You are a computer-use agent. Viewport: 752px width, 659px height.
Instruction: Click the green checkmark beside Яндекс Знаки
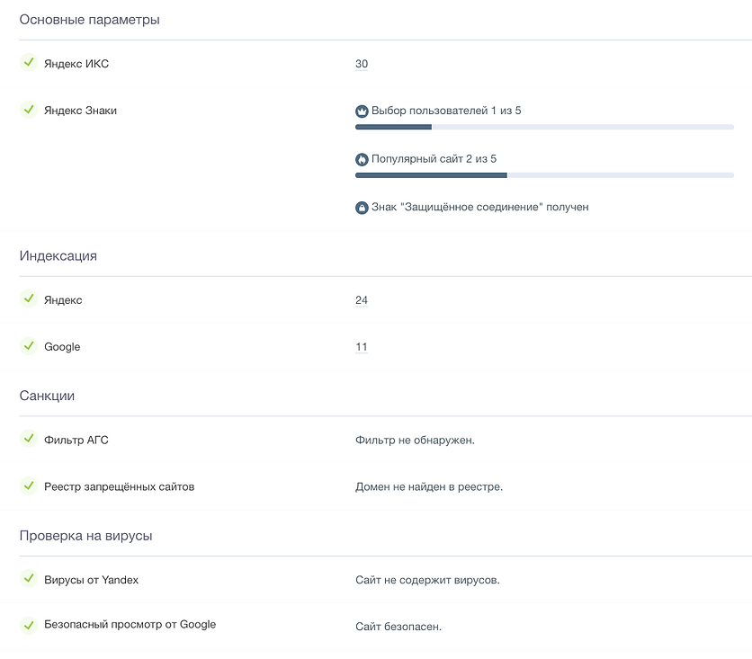[29, 110]
